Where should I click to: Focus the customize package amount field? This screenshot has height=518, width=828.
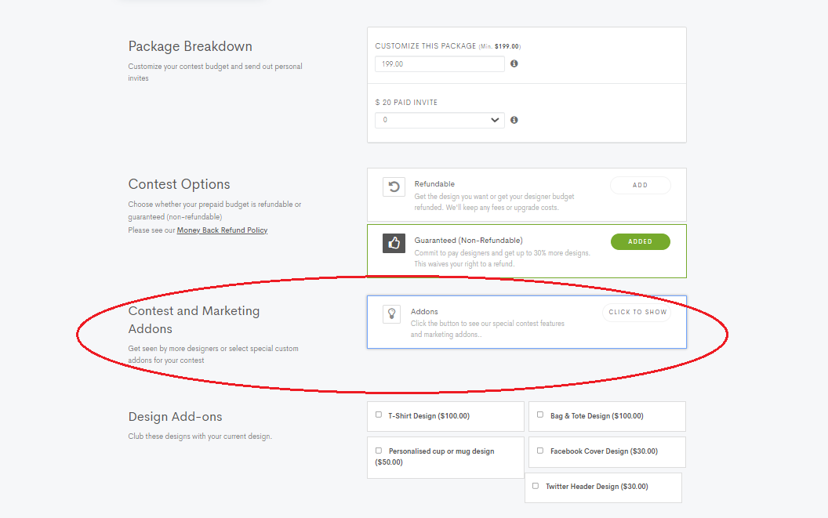coord(439,64)
